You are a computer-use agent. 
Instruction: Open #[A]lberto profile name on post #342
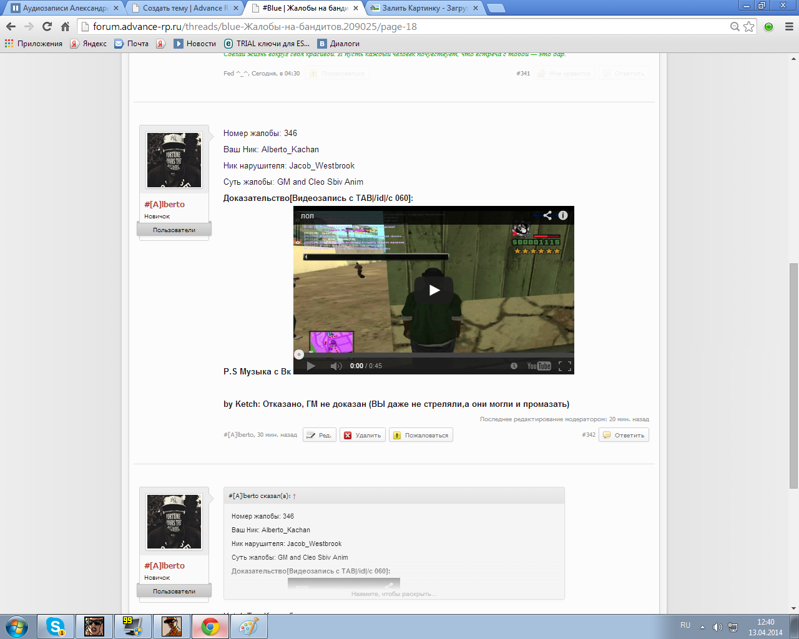(x=164, y=204)
